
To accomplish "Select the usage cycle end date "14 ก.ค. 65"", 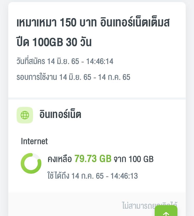I will coord(114,77).
